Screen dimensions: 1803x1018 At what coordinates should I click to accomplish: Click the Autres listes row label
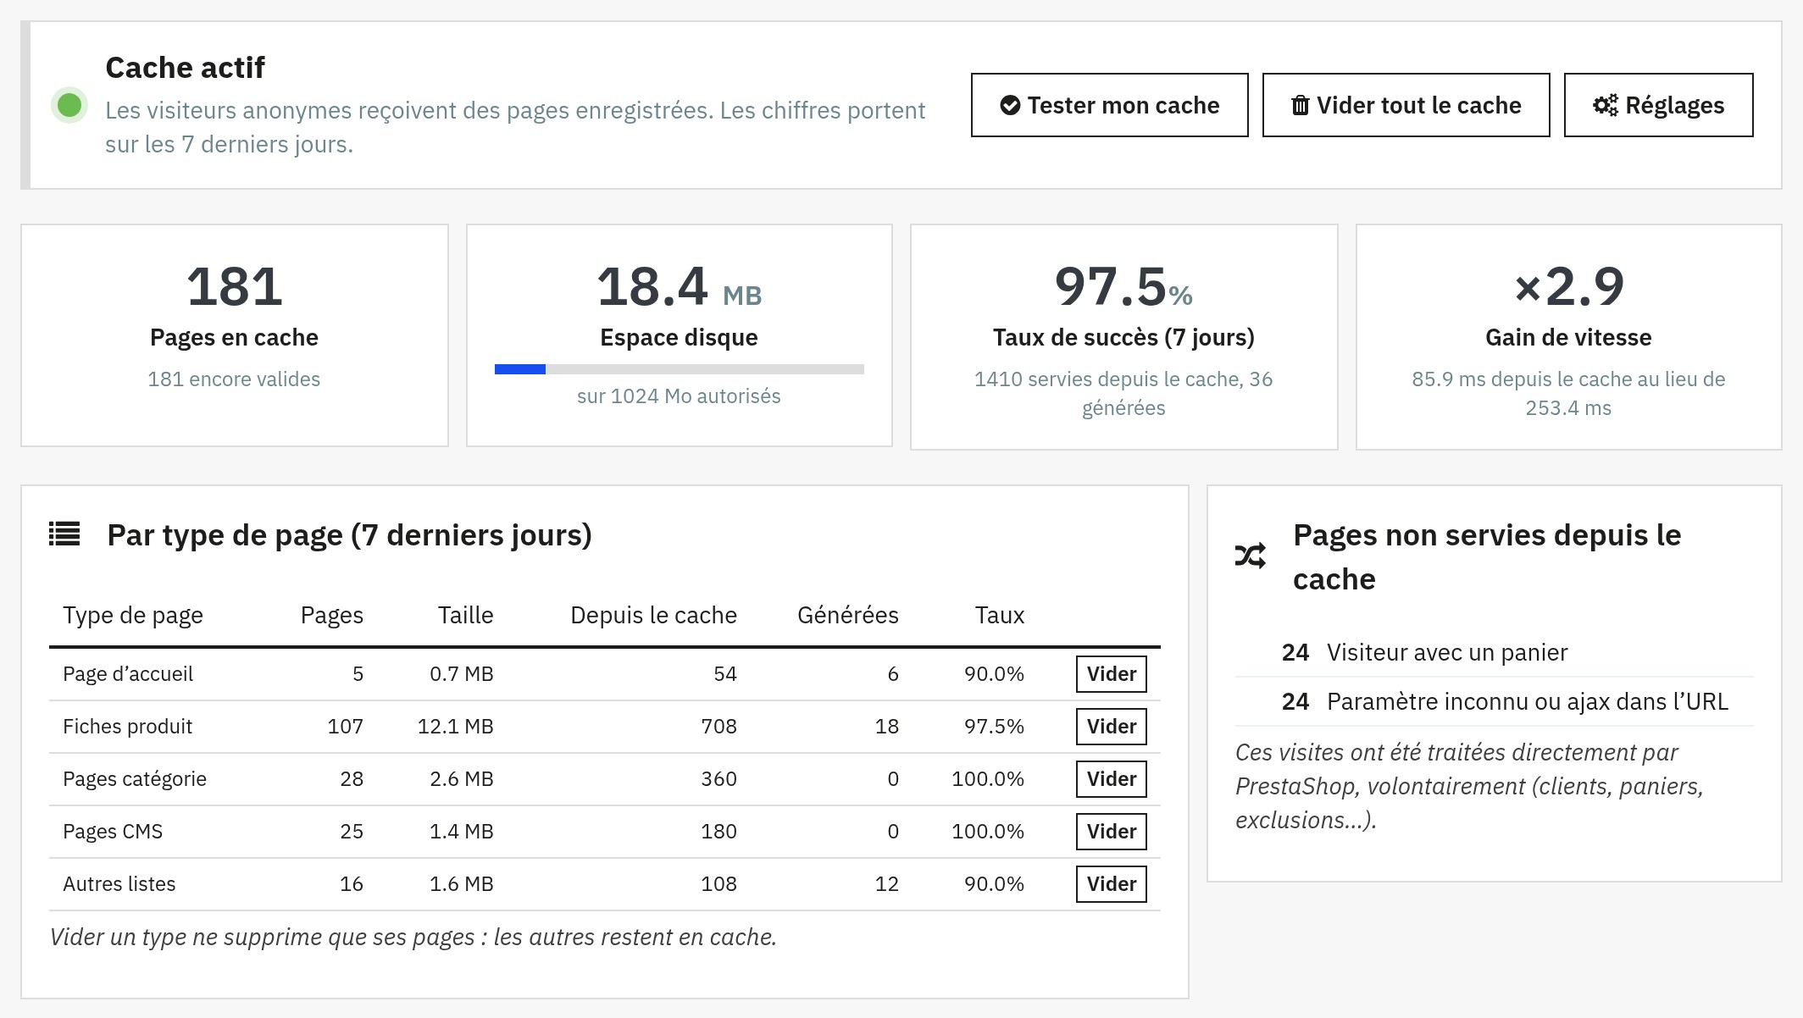[x=119, y=884]
